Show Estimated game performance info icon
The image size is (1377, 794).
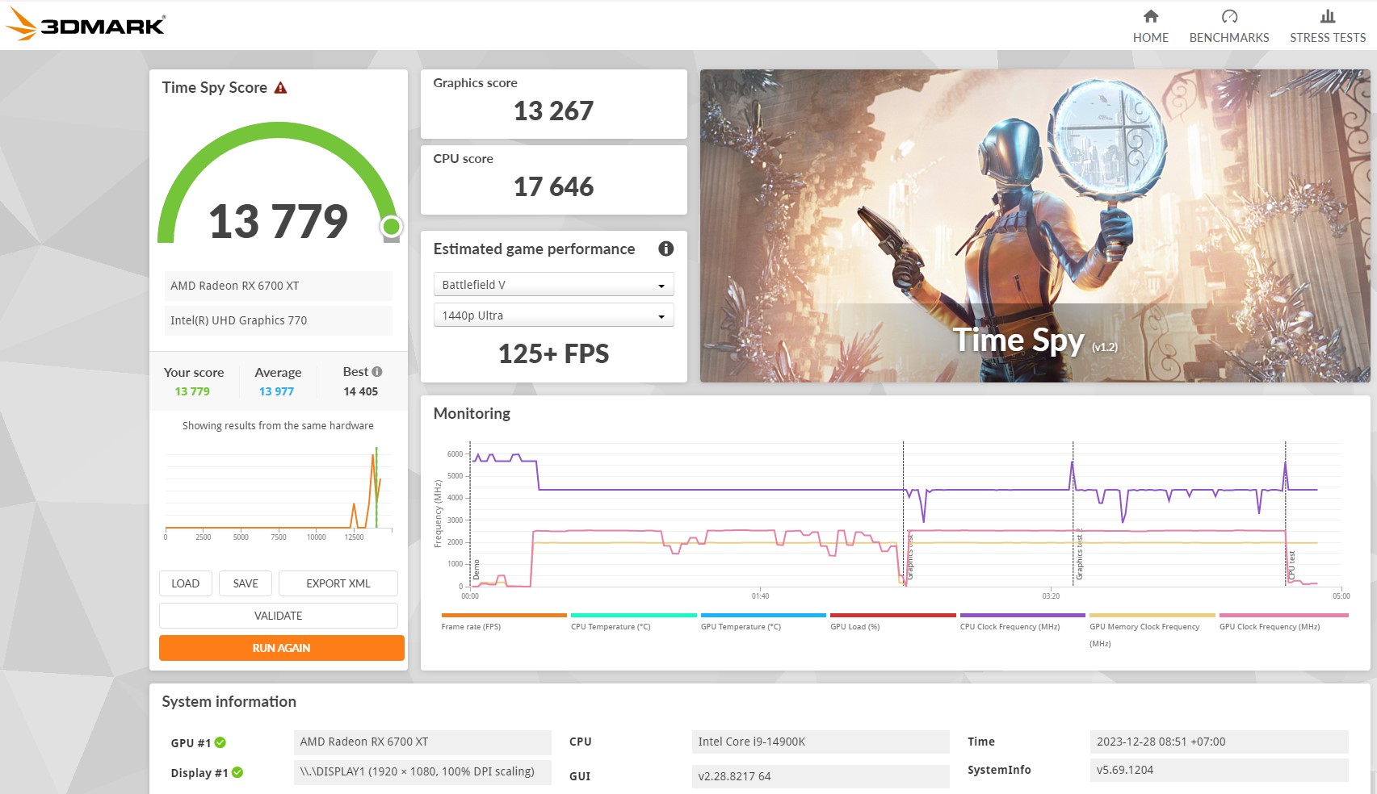[665, 249]
